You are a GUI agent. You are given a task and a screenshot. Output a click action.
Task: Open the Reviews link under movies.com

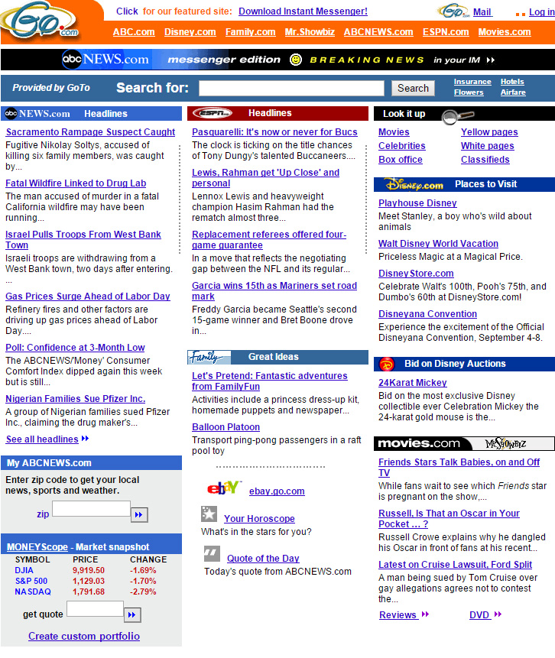398,614
